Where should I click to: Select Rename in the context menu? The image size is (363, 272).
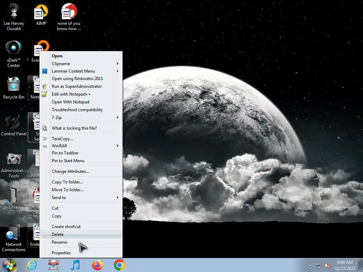click(x=81, y=242)
